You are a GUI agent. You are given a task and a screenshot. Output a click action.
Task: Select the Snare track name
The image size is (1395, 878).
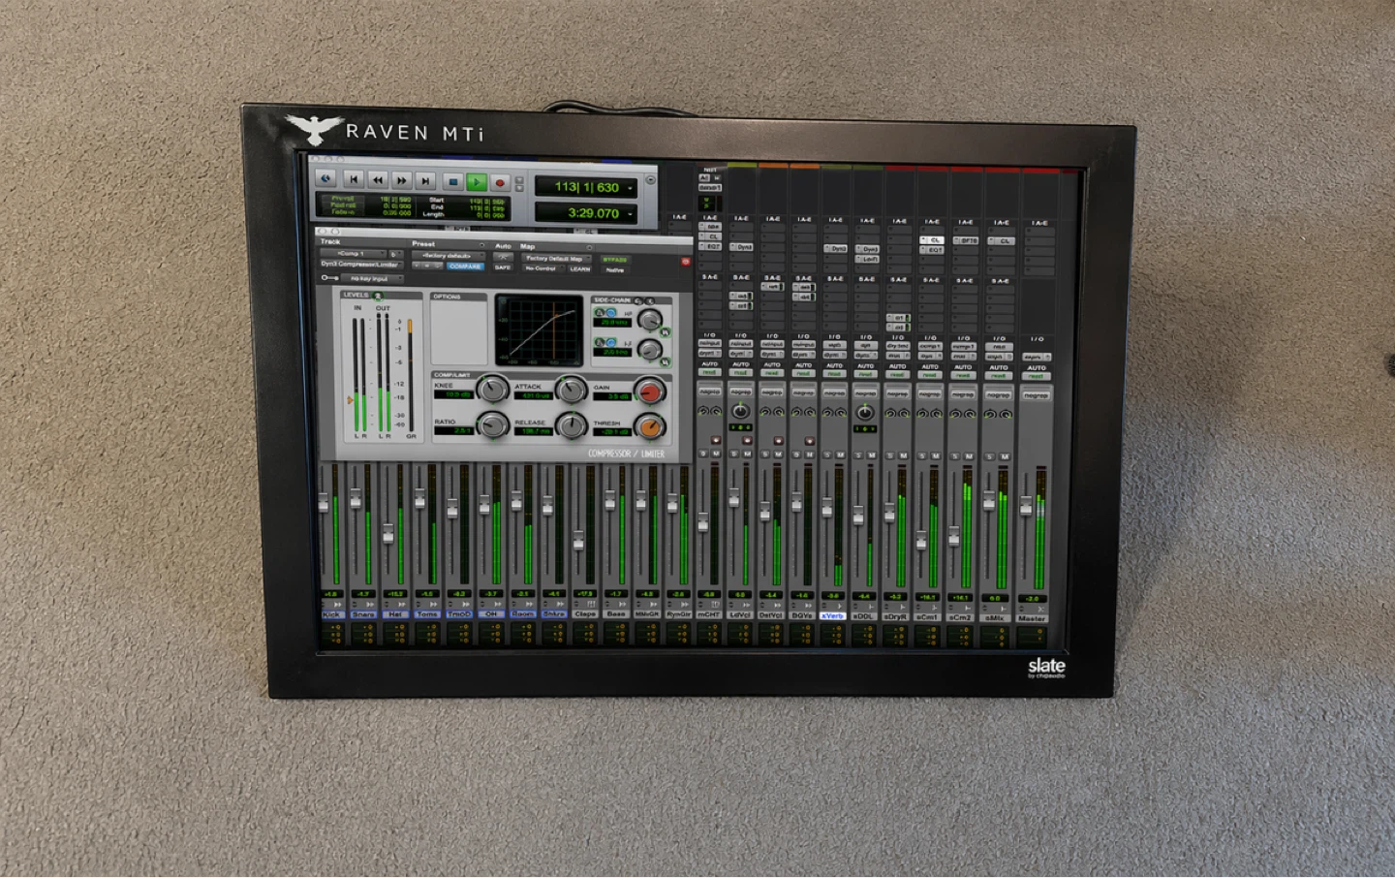[363, 614]
